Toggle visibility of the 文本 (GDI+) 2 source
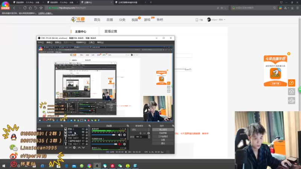The height and width of the screenshot is (169, 301). (83, 144)
